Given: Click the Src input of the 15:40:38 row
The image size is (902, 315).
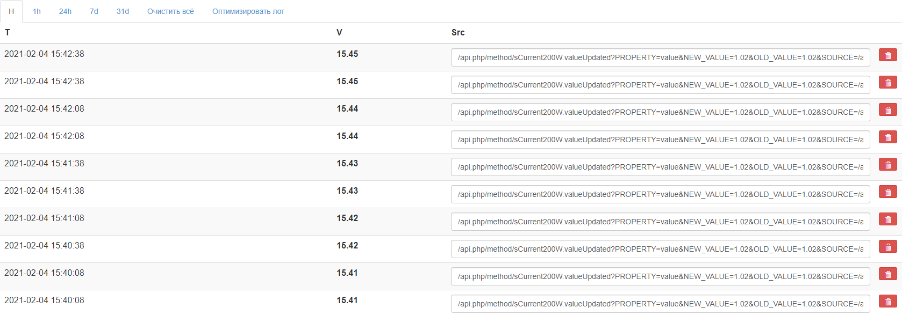Looking at the screenshot, I should point(660,249).
